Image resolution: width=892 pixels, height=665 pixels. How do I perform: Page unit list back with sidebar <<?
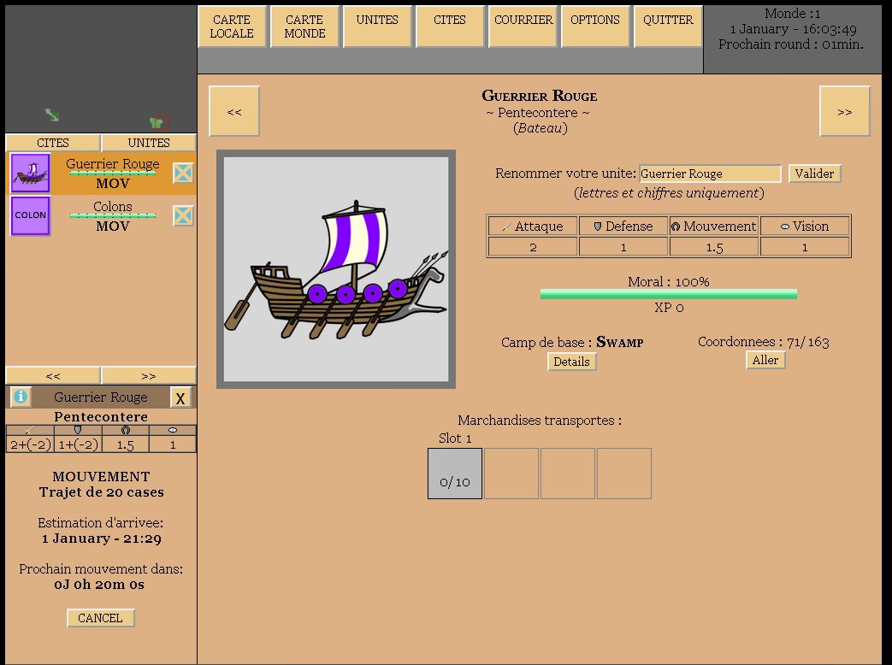53,376
